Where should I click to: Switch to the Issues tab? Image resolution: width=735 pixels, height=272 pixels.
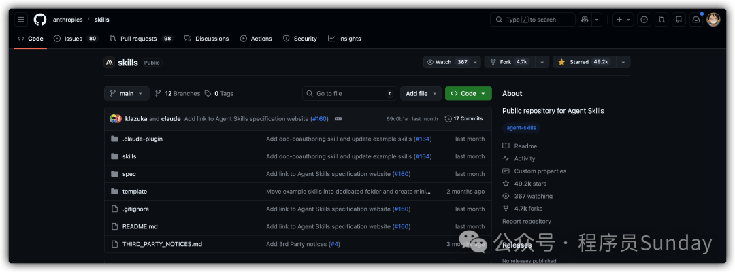pos(76,39)
